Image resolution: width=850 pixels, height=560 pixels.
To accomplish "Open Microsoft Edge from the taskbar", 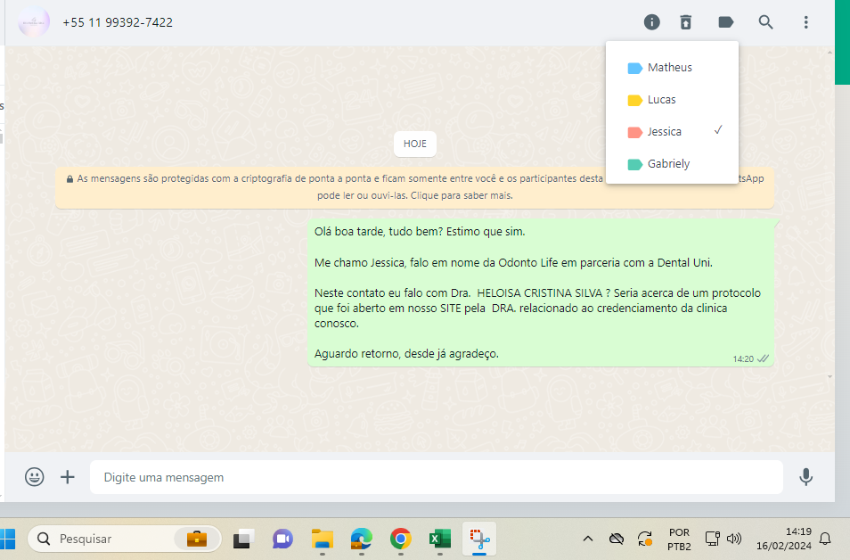I will tap(361, 539).
